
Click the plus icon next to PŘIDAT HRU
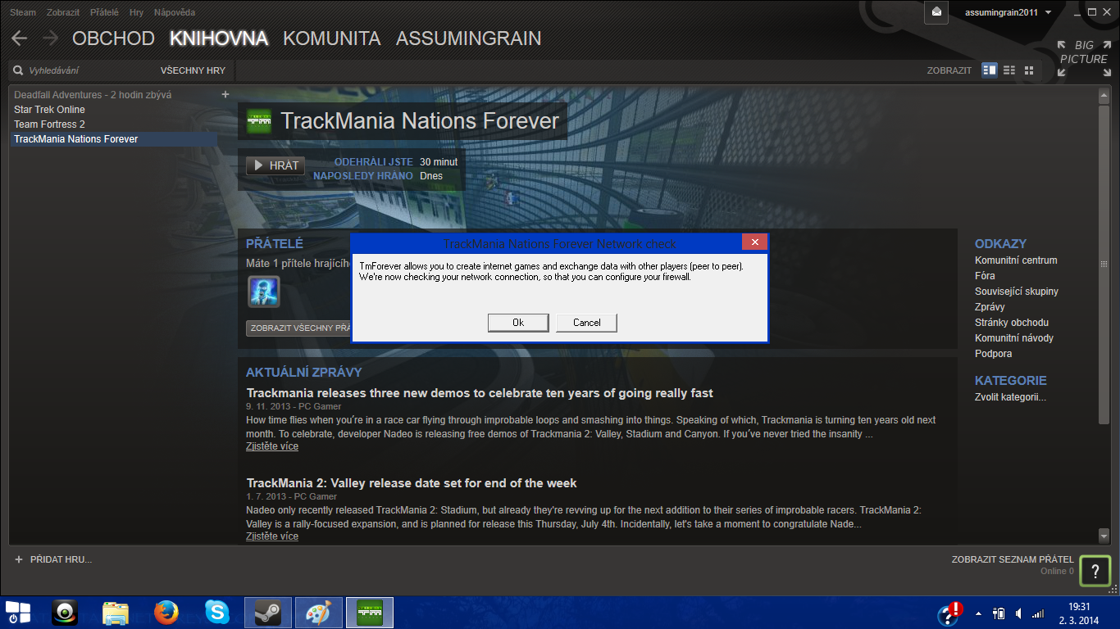pyautogui.click(x=19, y=559)
